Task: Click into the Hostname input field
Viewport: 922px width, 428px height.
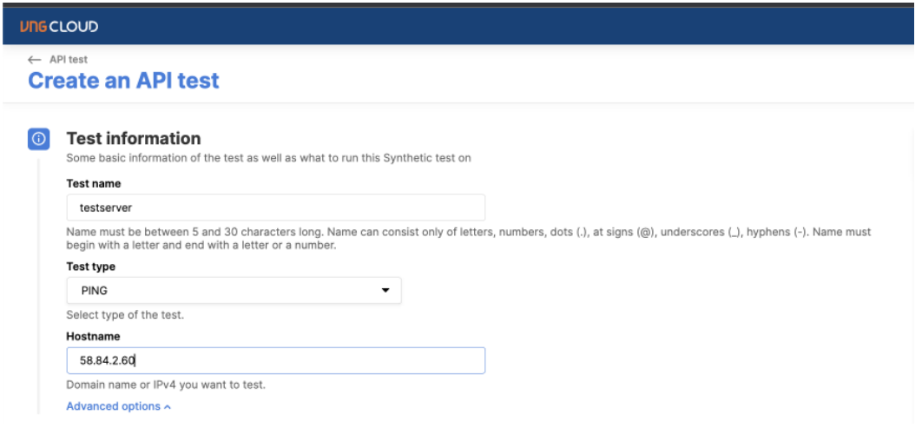Action: tap(275, 360)
